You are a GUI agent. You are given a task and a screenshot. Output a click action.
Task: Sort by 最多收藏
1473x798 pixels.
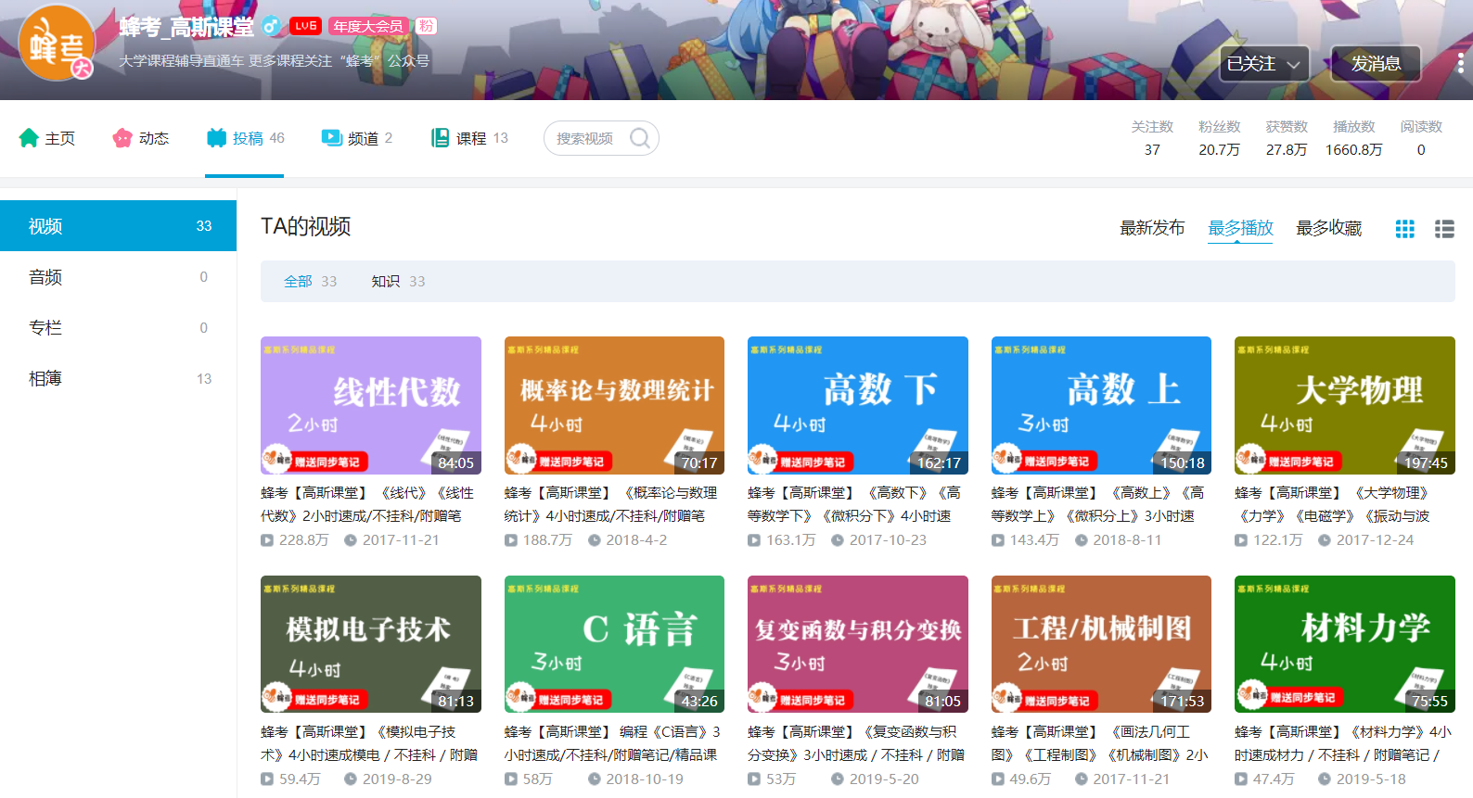click(1328, 228)
